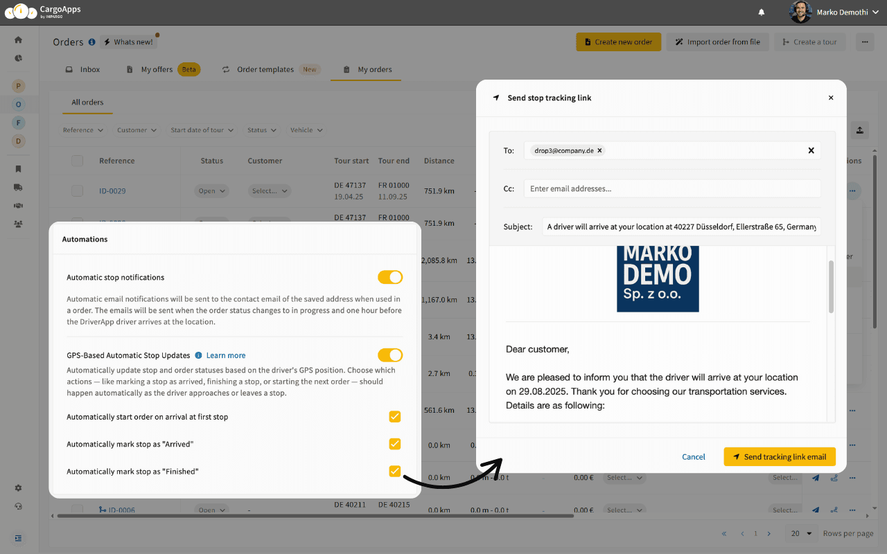Click the export upload icon button
The image size is (887, 554).
(x=859, y=130)
